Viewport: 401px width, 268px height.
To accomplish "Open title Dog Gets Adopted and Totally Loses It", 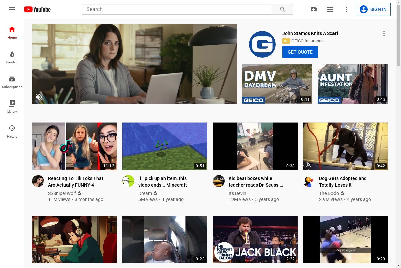I will coord(343,182).
